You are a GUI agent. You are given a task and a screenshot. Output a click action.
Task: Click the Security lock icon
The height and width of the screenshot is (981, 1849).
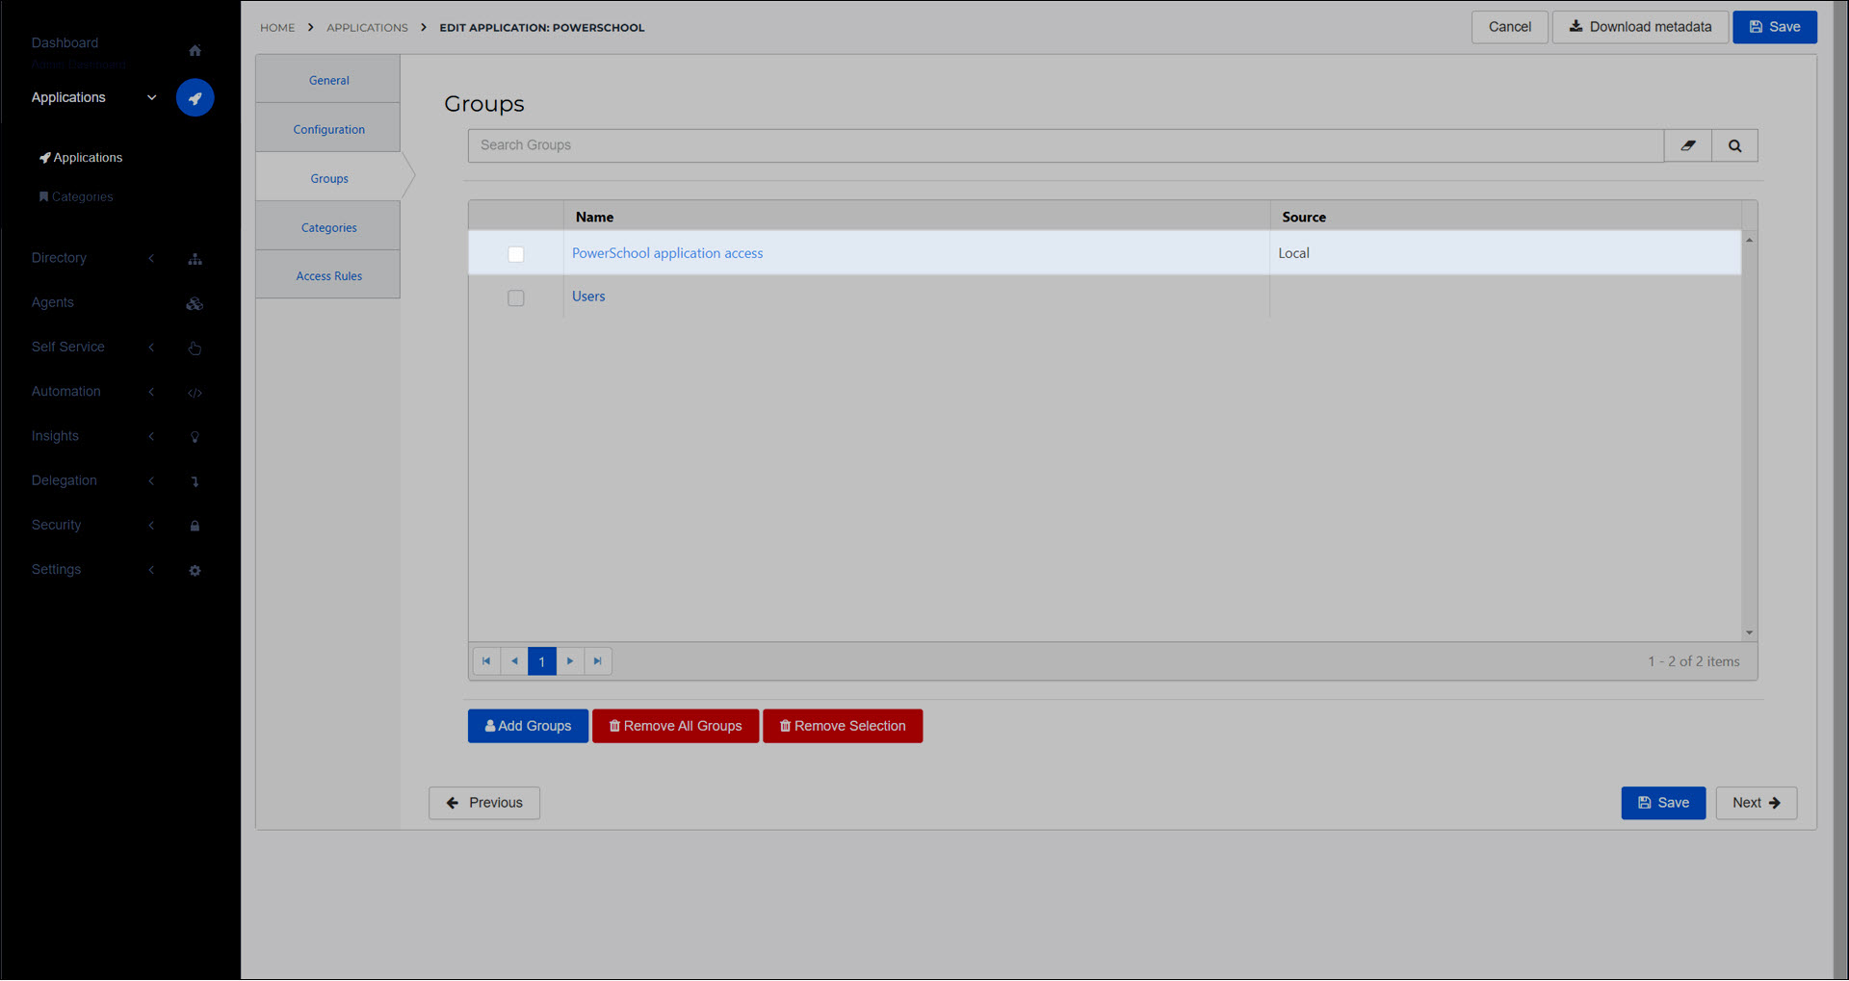click(195, 526)
